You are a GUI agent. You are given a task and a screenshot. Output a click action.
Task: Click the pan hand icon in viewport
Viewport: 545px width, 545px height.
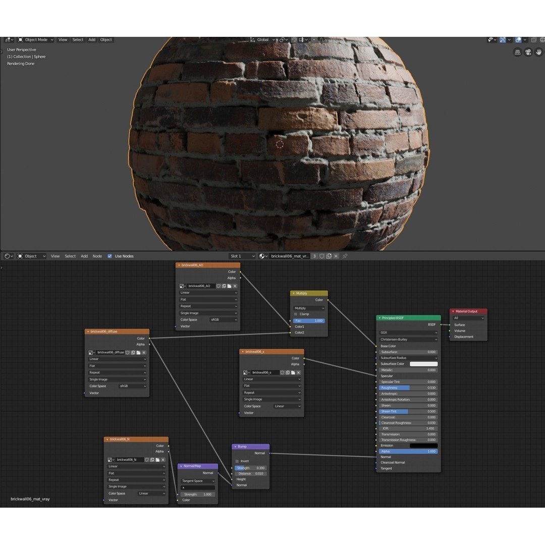(539, 52)
